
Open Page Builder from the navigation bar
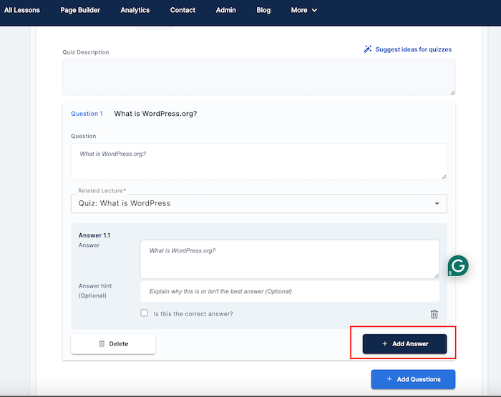(x=80, y=10)
